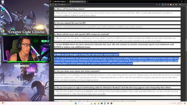187x105 pixels.
Task: Open the Chrome icon on the taskbar
Action: point(105,103)
